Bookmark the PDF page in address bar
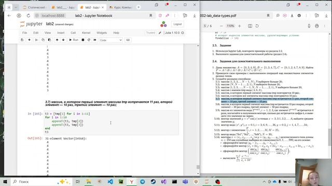Image resolution: width=332 pixels, height=186 pixels. click(x=268, y=16)
